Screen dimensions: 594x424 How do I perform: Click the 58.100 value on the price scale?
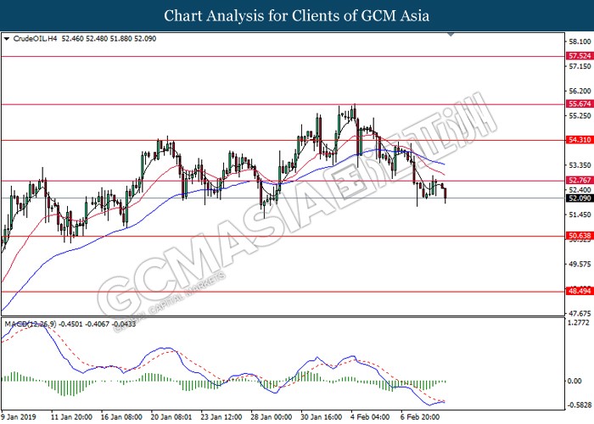pos(579,41)
